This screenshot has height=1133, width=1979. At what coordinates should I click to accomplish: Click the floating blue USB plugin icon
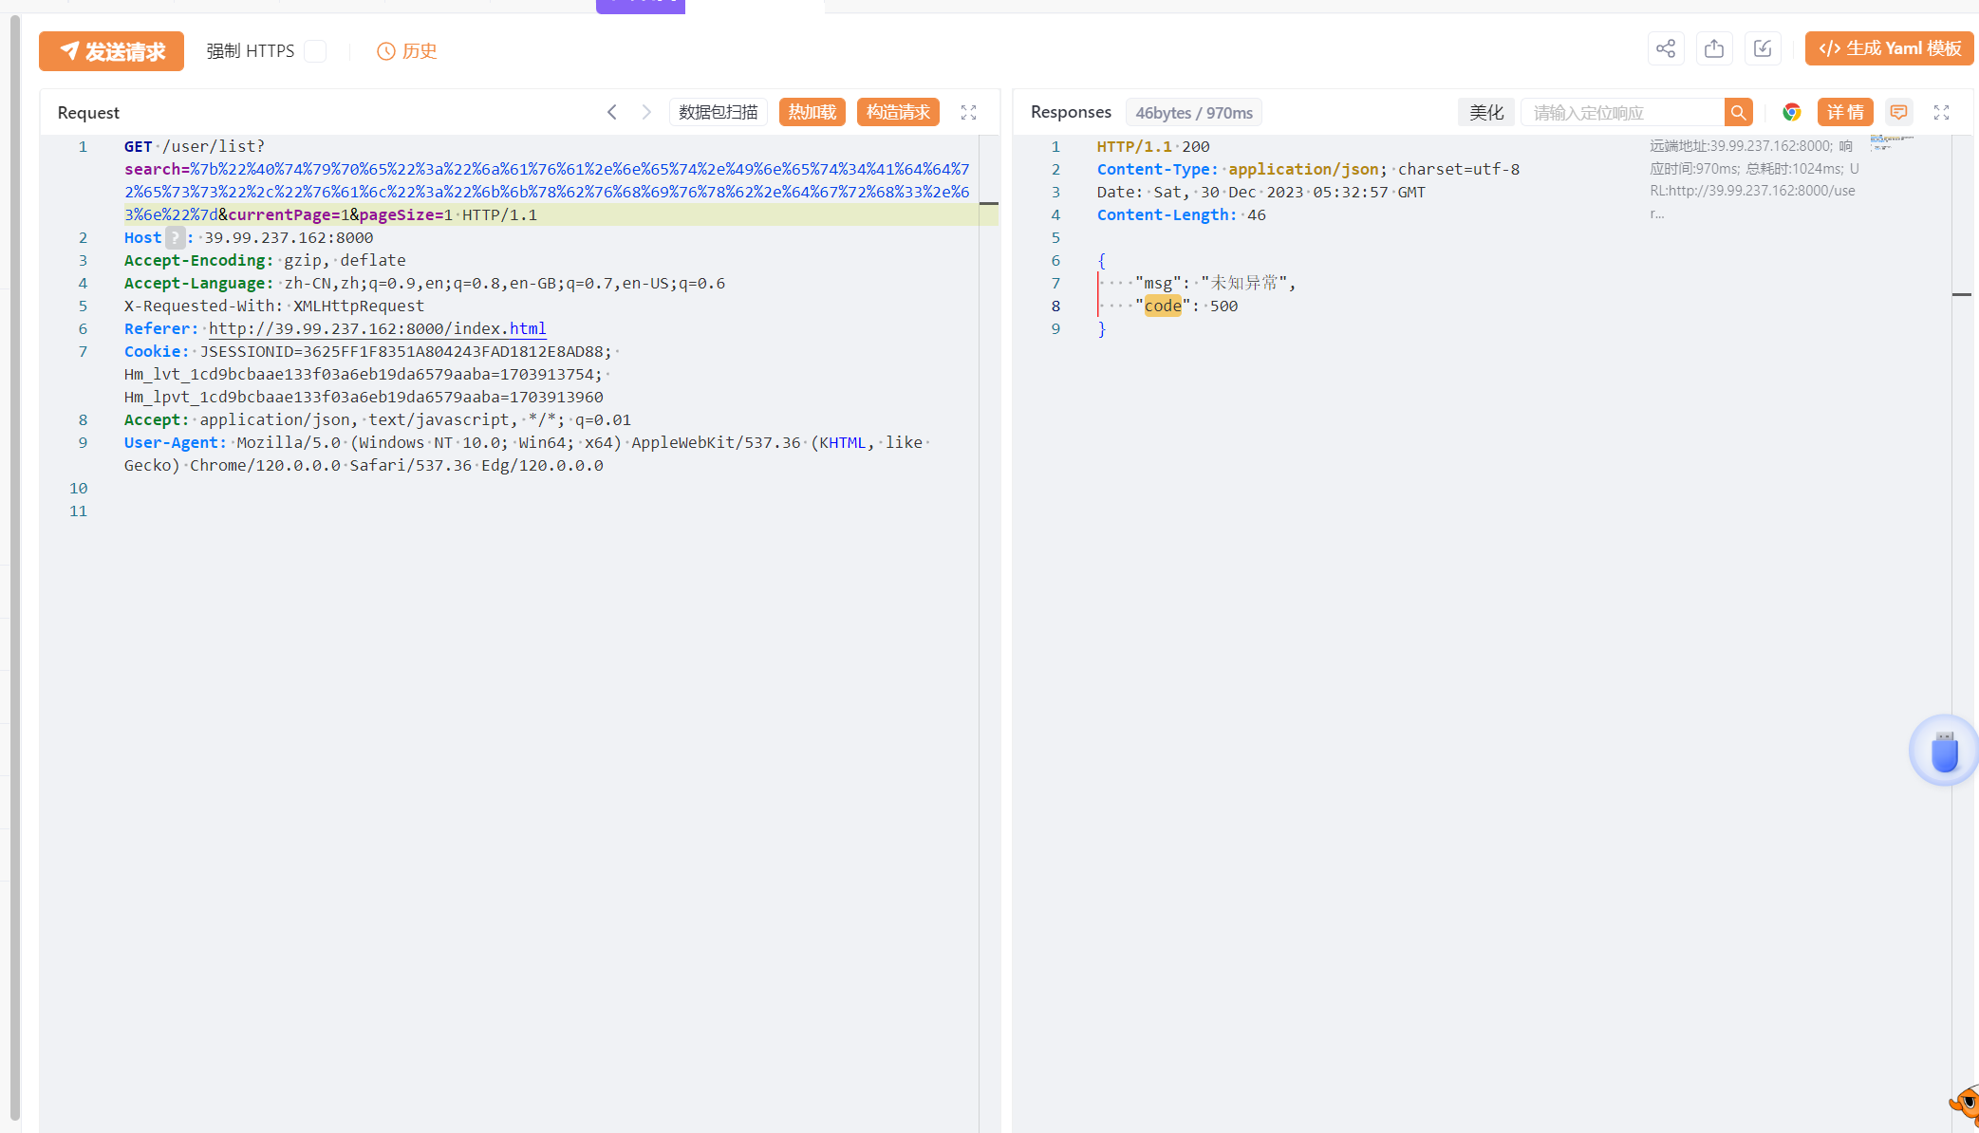[1944, 751]
